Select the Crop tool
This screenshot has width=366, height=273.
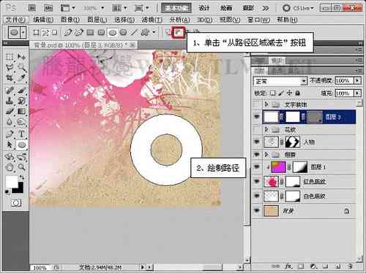pyautogui.click(x=10, y=78)
